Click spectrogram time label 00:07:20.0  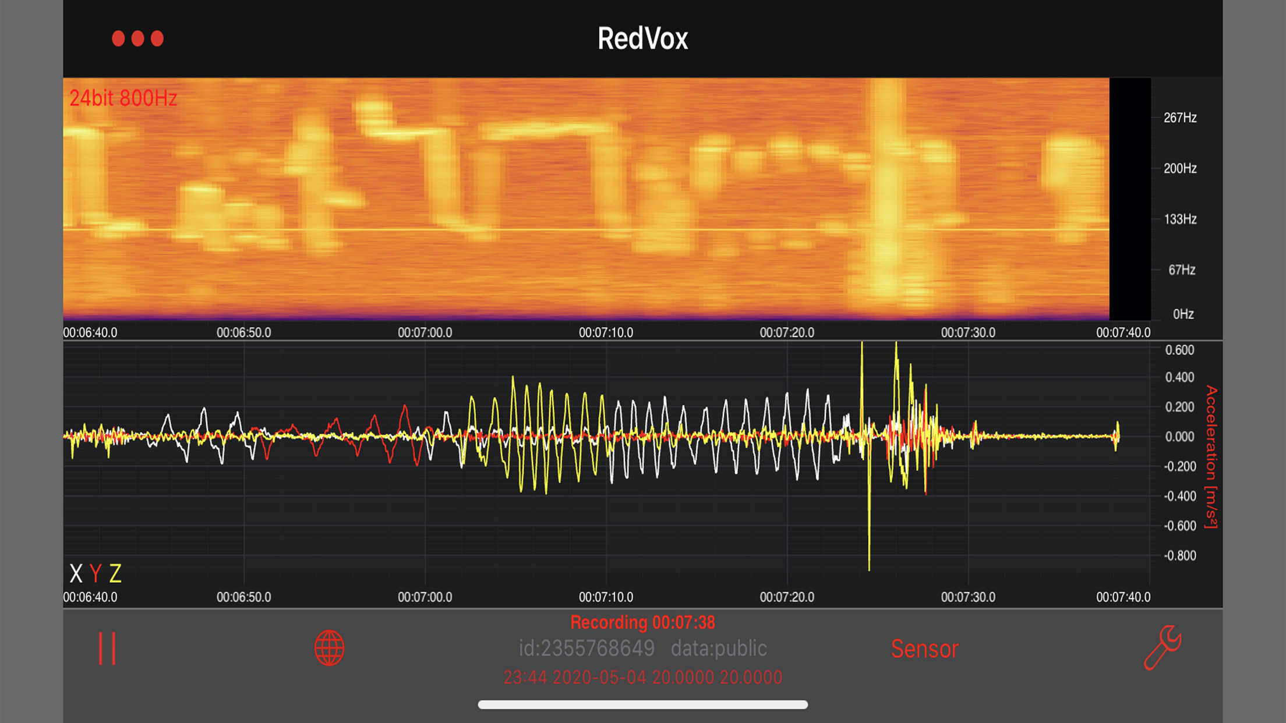pos(787,332)
